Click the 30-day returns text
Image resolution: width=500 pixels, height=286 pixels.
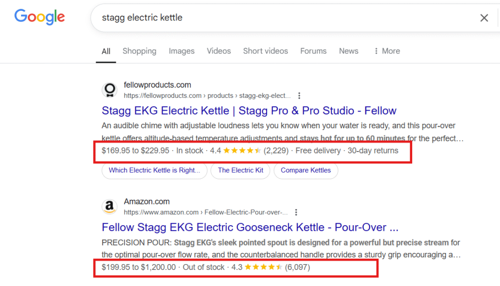click(x=373, y=151)
